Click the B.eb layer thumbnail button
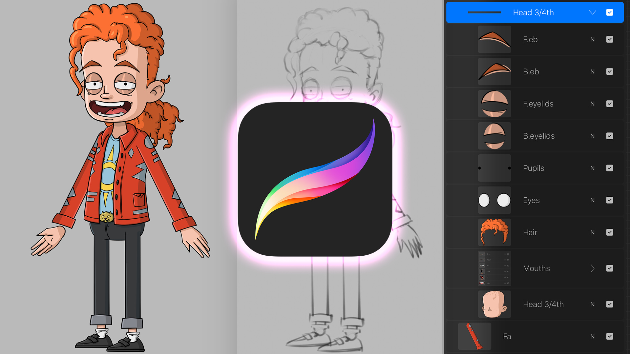Screen dimensions: 630x354 pyautogui.click(x=494, y=72)
